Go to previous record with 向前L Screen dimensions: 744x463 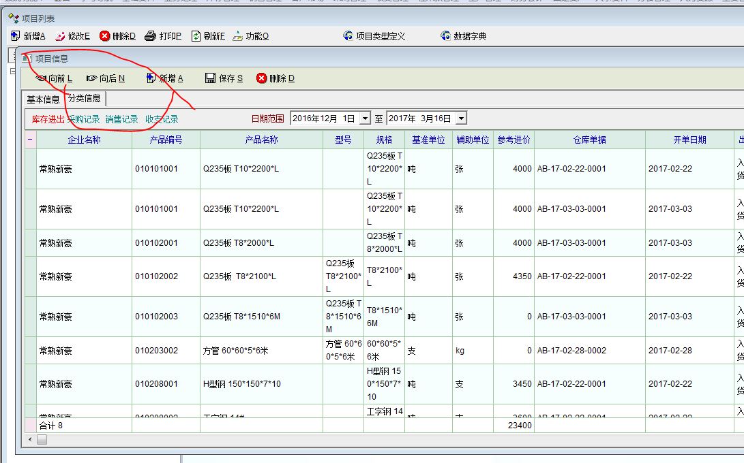click(x=41, y=78)
